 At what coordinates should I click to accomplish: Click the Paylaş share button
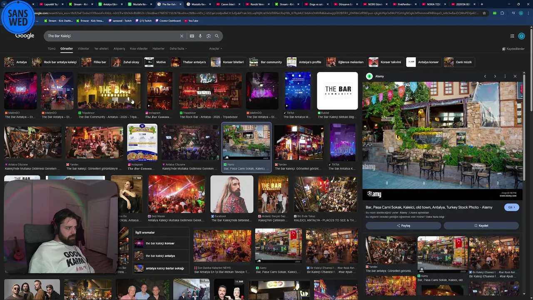[x=403, y=225]
